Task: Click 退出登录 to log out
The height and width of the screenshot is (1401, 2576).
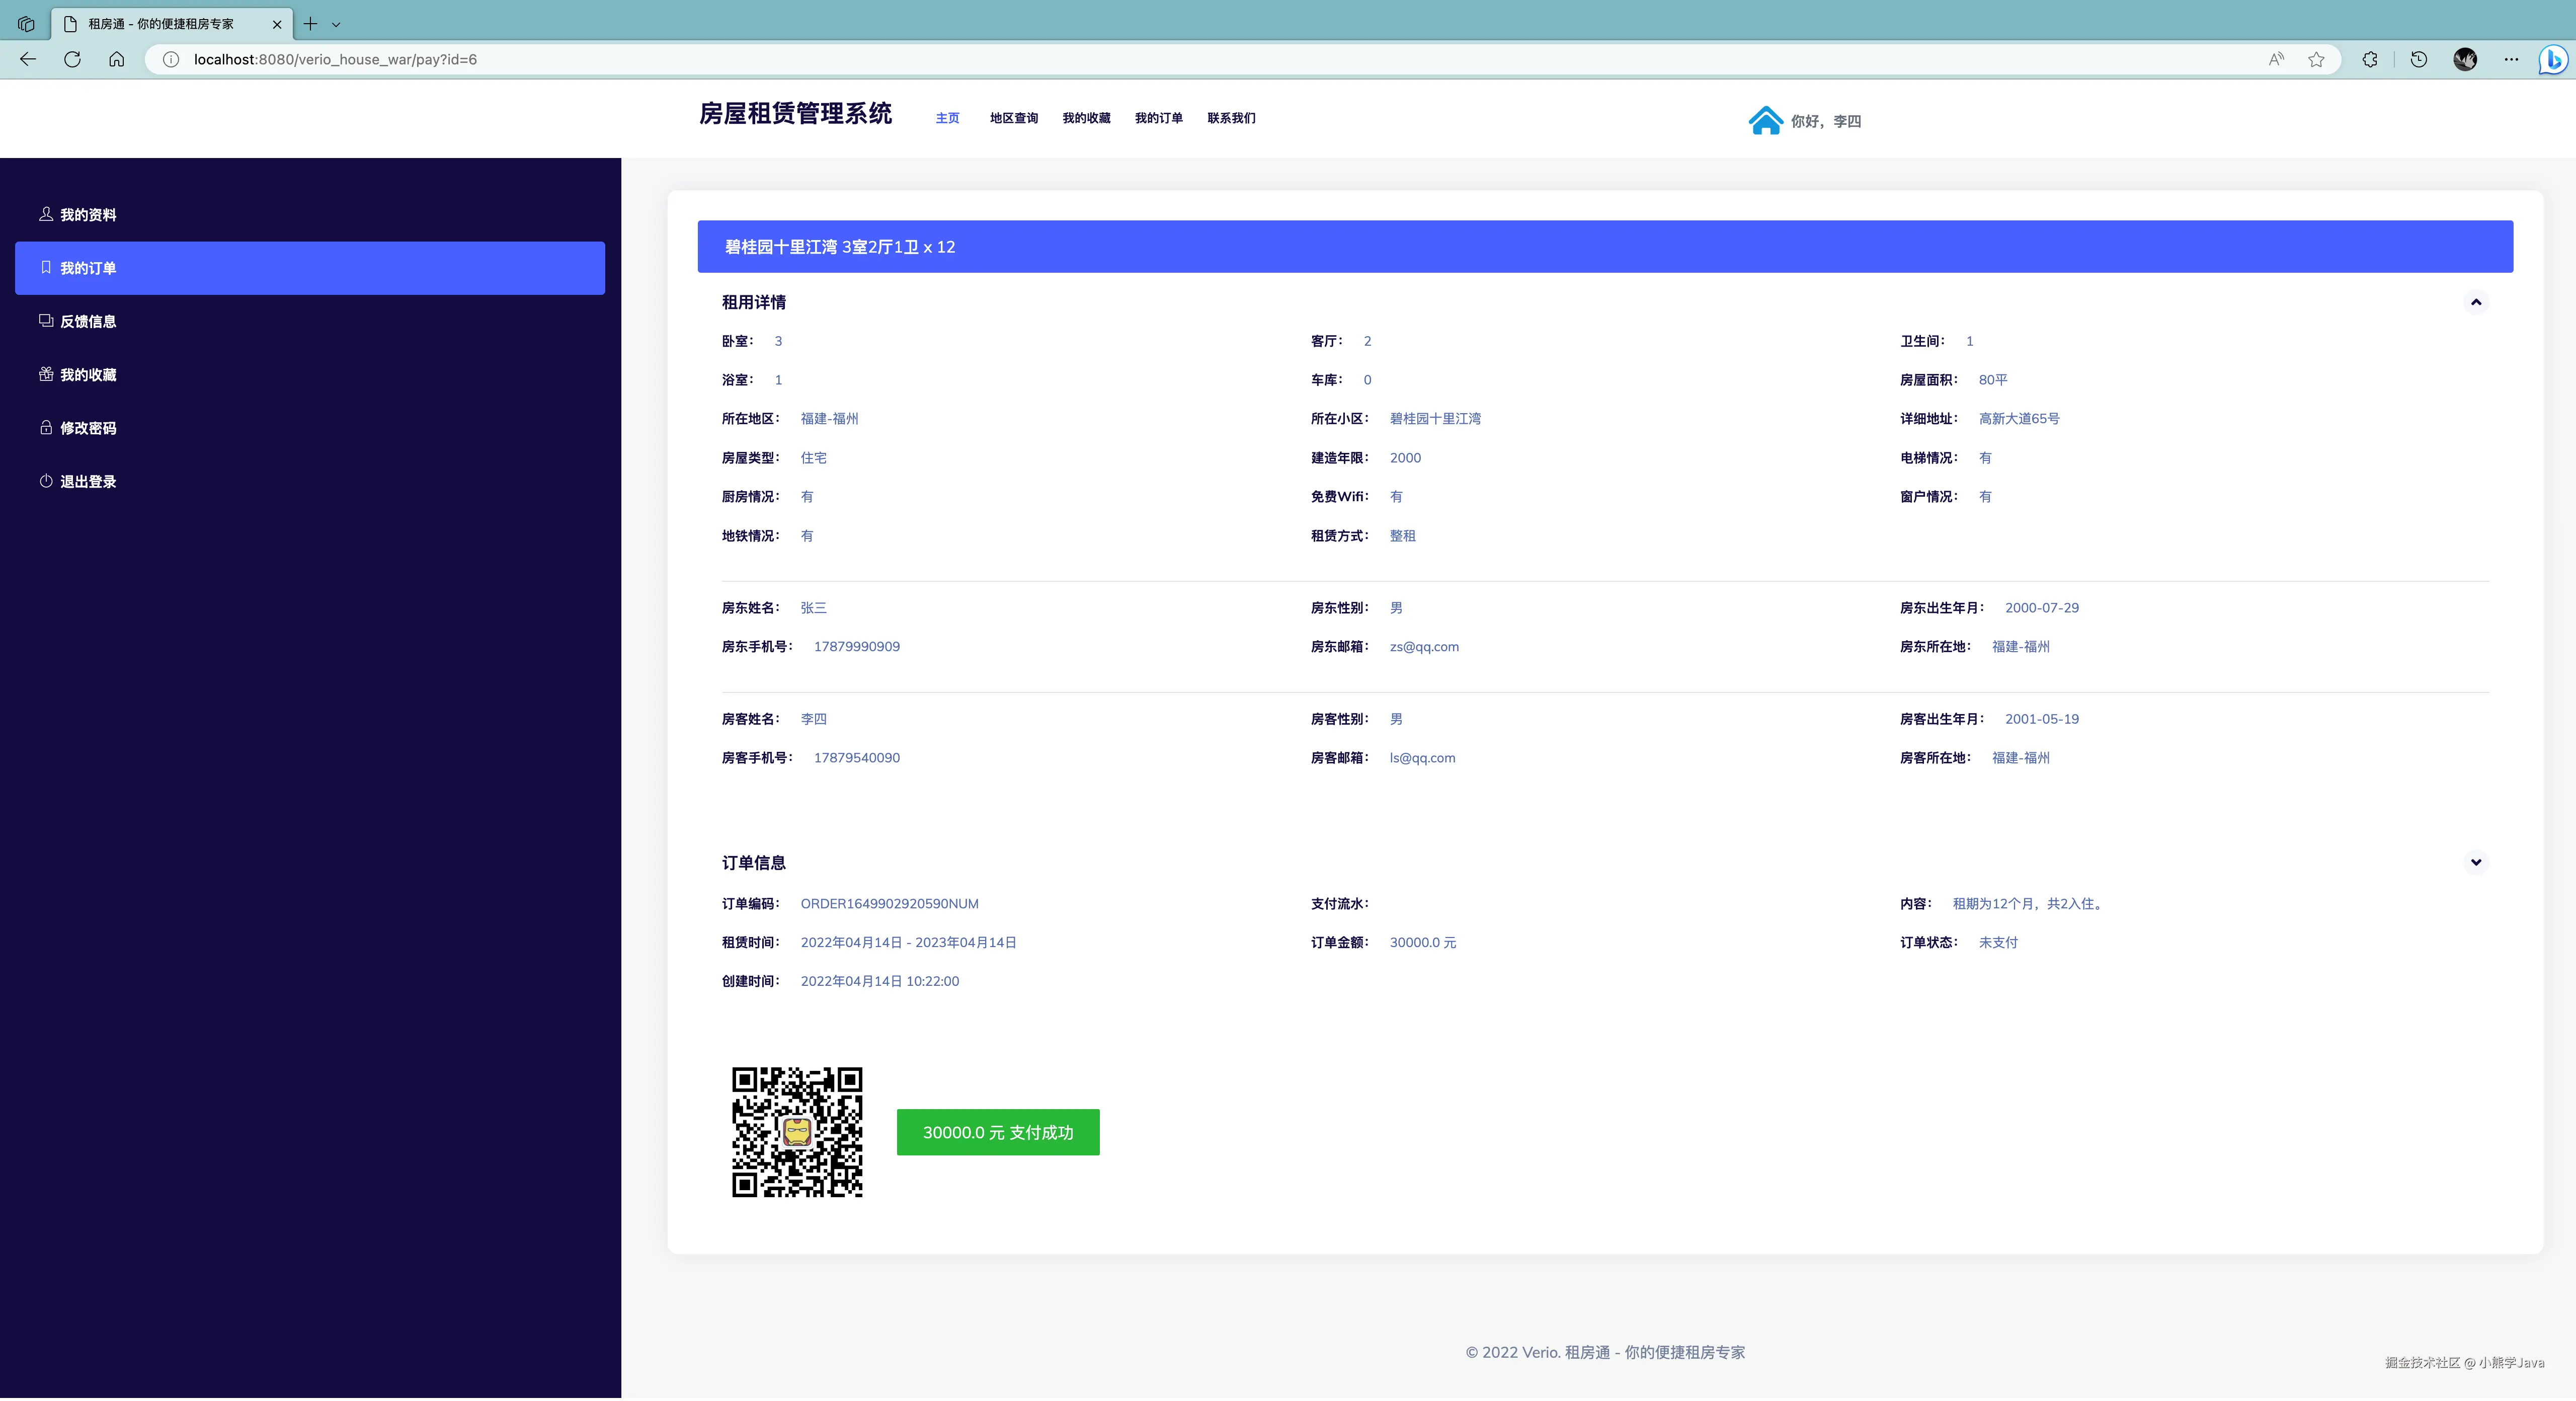Action: click(x=87, y=481)
